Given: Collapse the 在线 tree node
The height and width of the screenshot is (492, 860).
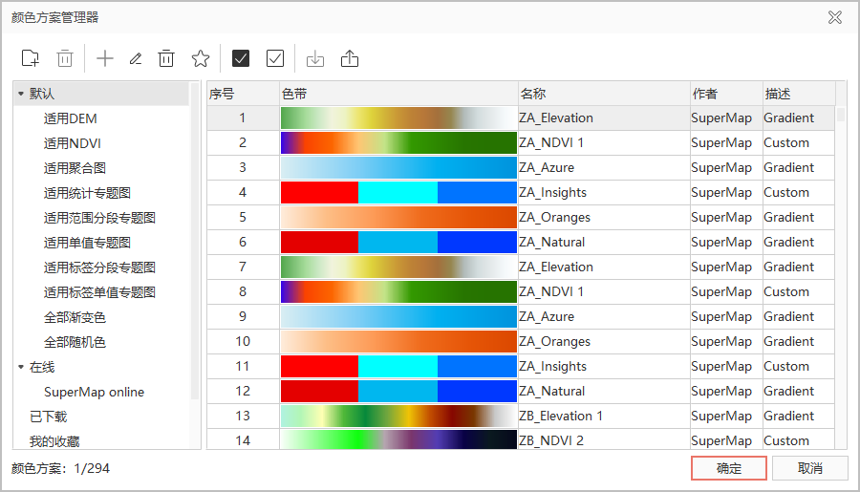Looking at the screenshot, I should (x=21, y=367).
